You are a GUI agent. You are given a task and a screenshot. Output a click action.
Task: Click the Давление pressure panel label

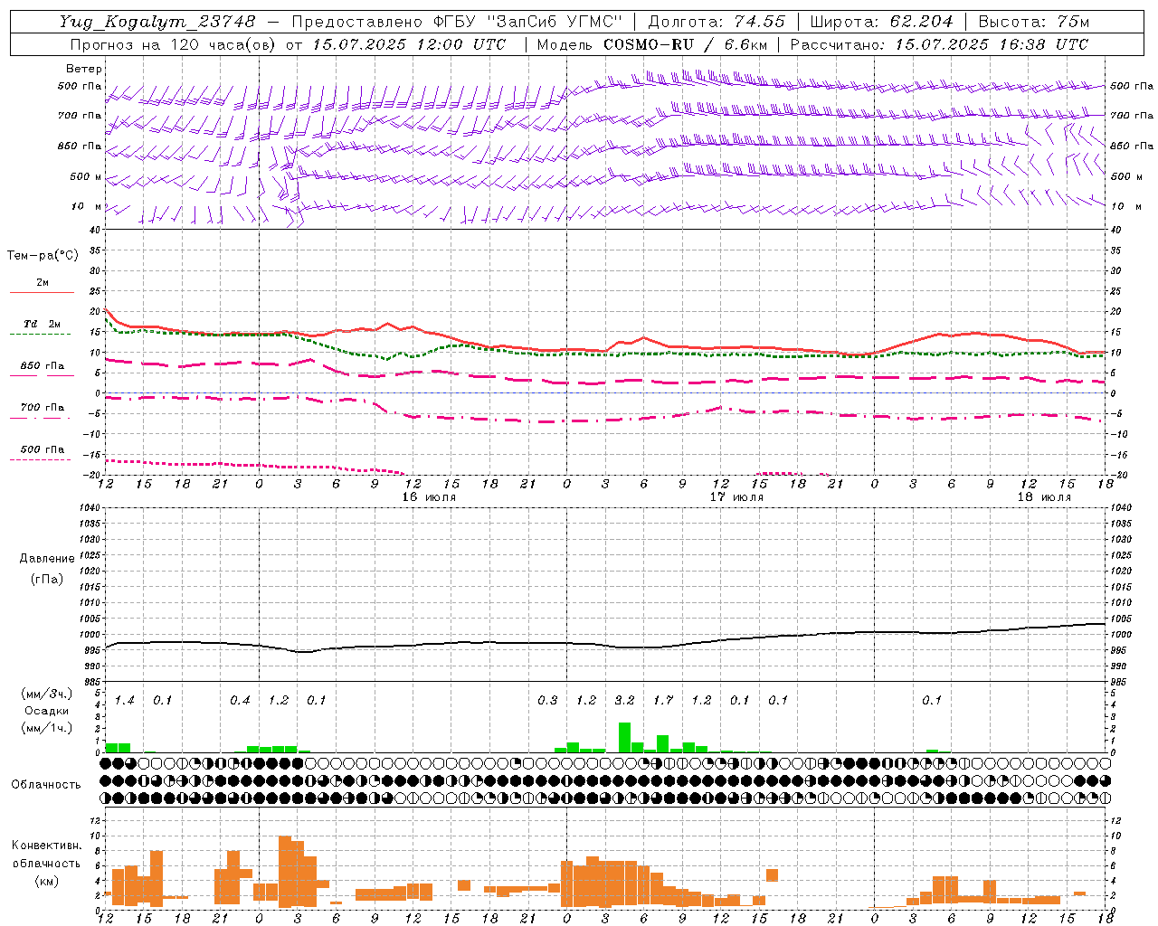click(x=47, y=559)
